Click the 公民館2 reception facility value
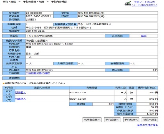The height and width of the screenshot is (134, 164). [31, 20]
